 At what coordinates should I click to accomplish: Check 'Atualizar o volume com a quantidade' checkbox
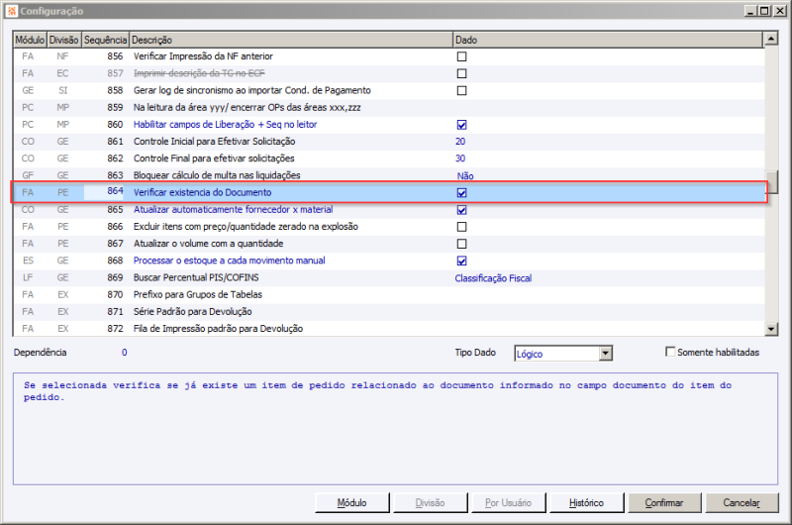tap(461, 244)
